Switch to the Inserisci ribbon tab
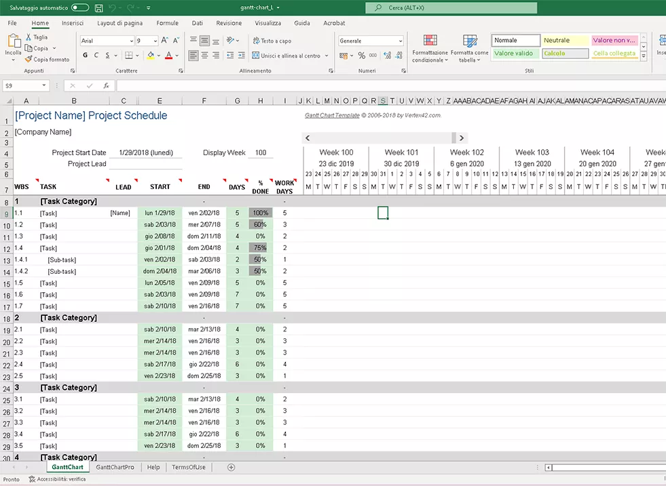Screen dimensions: 666x486 (x=72, y=23)
